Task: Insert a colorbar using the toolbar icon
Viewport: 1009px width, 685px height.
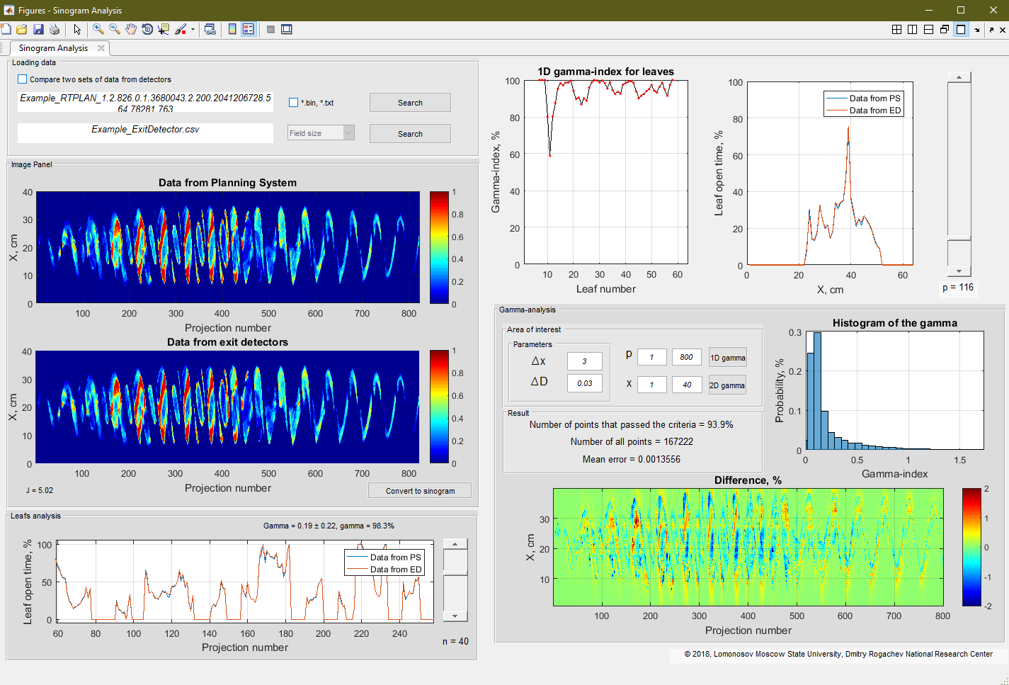Action: (x=232, y=29)
